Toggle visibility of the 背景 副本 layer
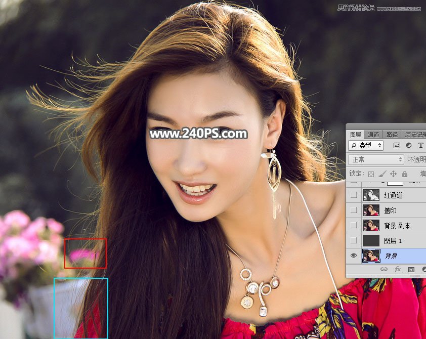426x339 pixels. pyautogui.click(x=354, y=225)
